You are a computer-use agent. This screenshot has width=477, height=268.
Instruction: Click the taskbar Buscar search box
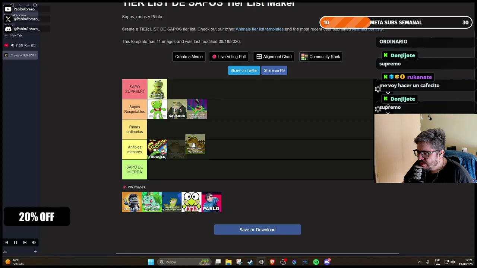tap(184, 262)
